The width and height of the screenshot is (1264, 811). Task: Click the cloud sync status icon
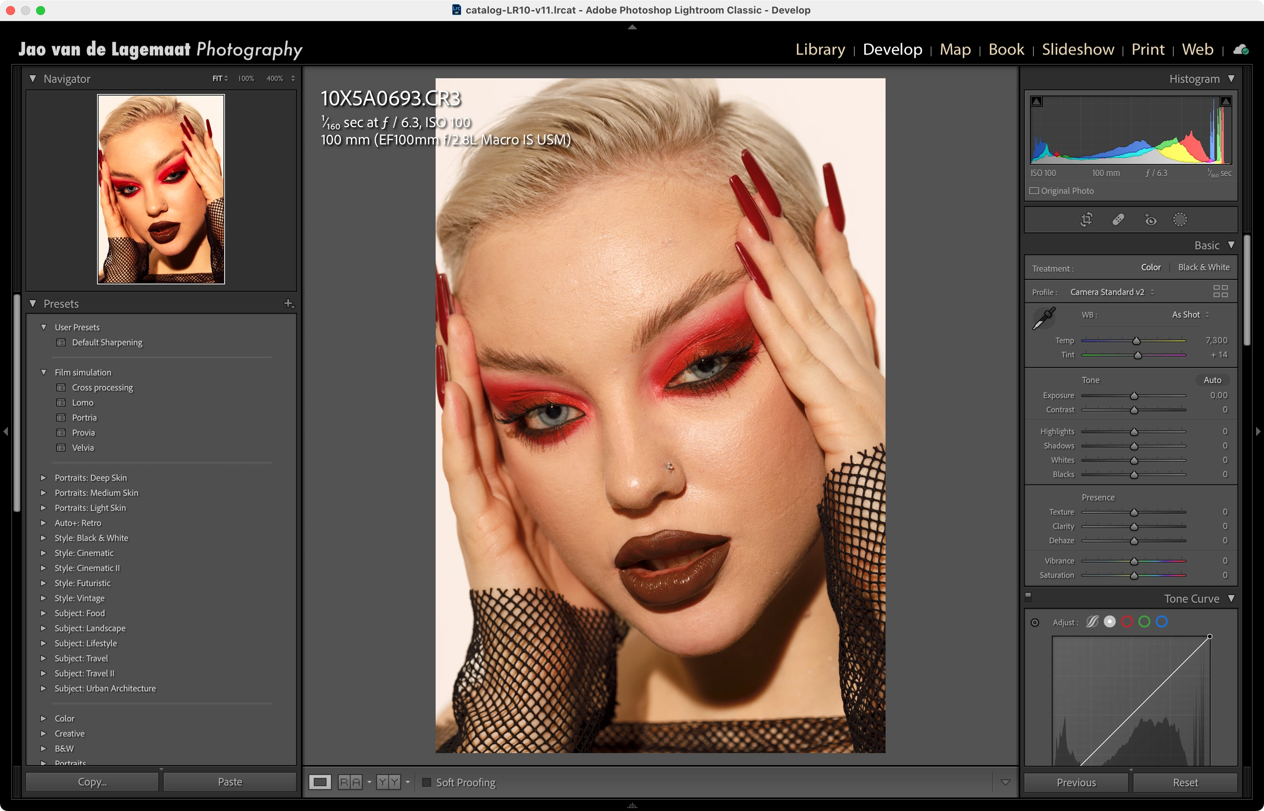click(1241, 50)
